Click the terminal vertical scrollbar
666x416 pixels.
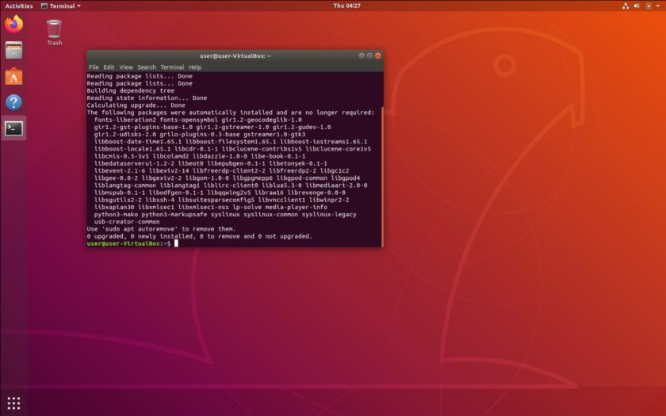coord(382,176)
